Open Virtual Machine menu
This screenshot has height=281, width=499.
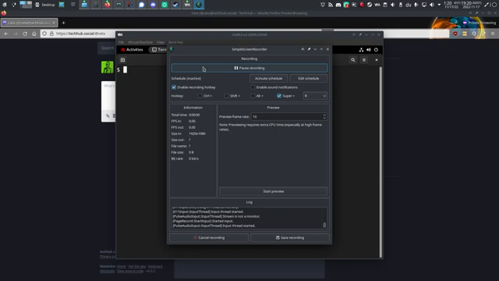coord(140,42)
